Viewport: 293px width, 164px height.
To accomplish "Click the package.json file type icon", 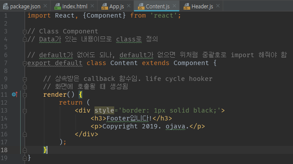I will (6, 7).
